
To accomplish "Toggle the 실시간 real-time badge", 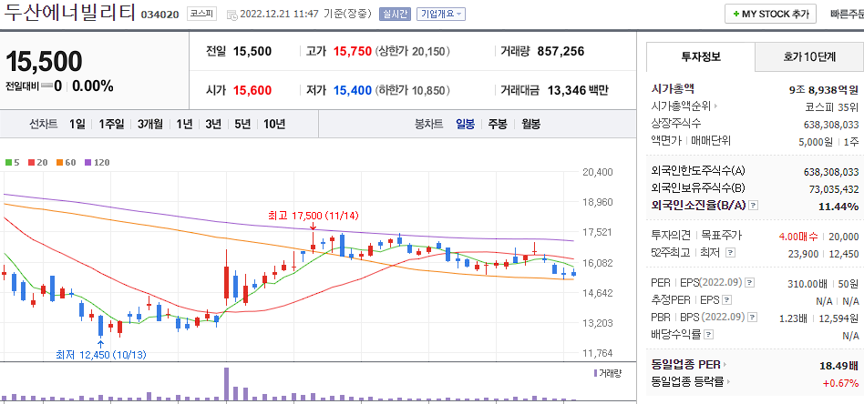I will pos(395,14).
